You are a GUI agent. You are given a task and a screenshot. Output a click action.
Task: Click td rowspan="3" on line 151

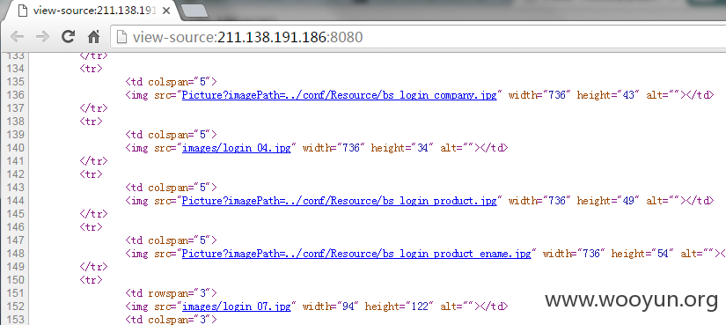click(171, 293)
